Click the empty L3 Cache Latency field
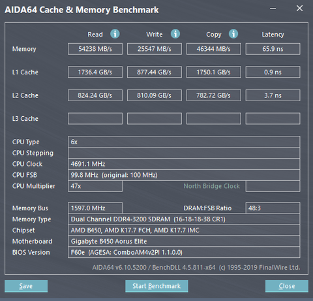 point(273,119)
